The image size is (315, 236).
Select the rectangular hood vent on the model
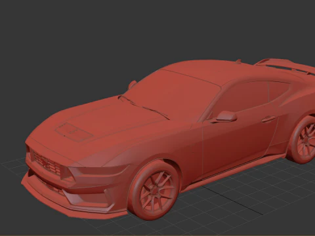74,132
